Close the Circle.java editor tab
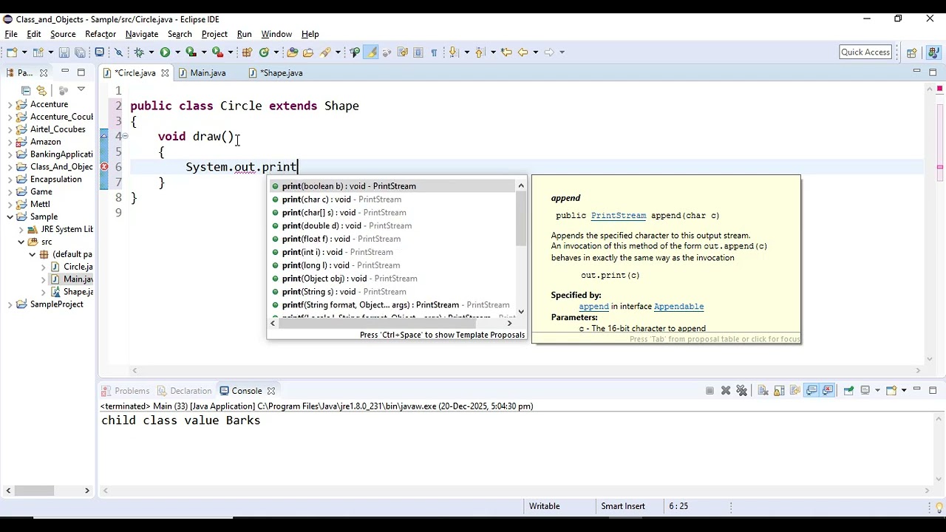 click(x=165, y=73)
